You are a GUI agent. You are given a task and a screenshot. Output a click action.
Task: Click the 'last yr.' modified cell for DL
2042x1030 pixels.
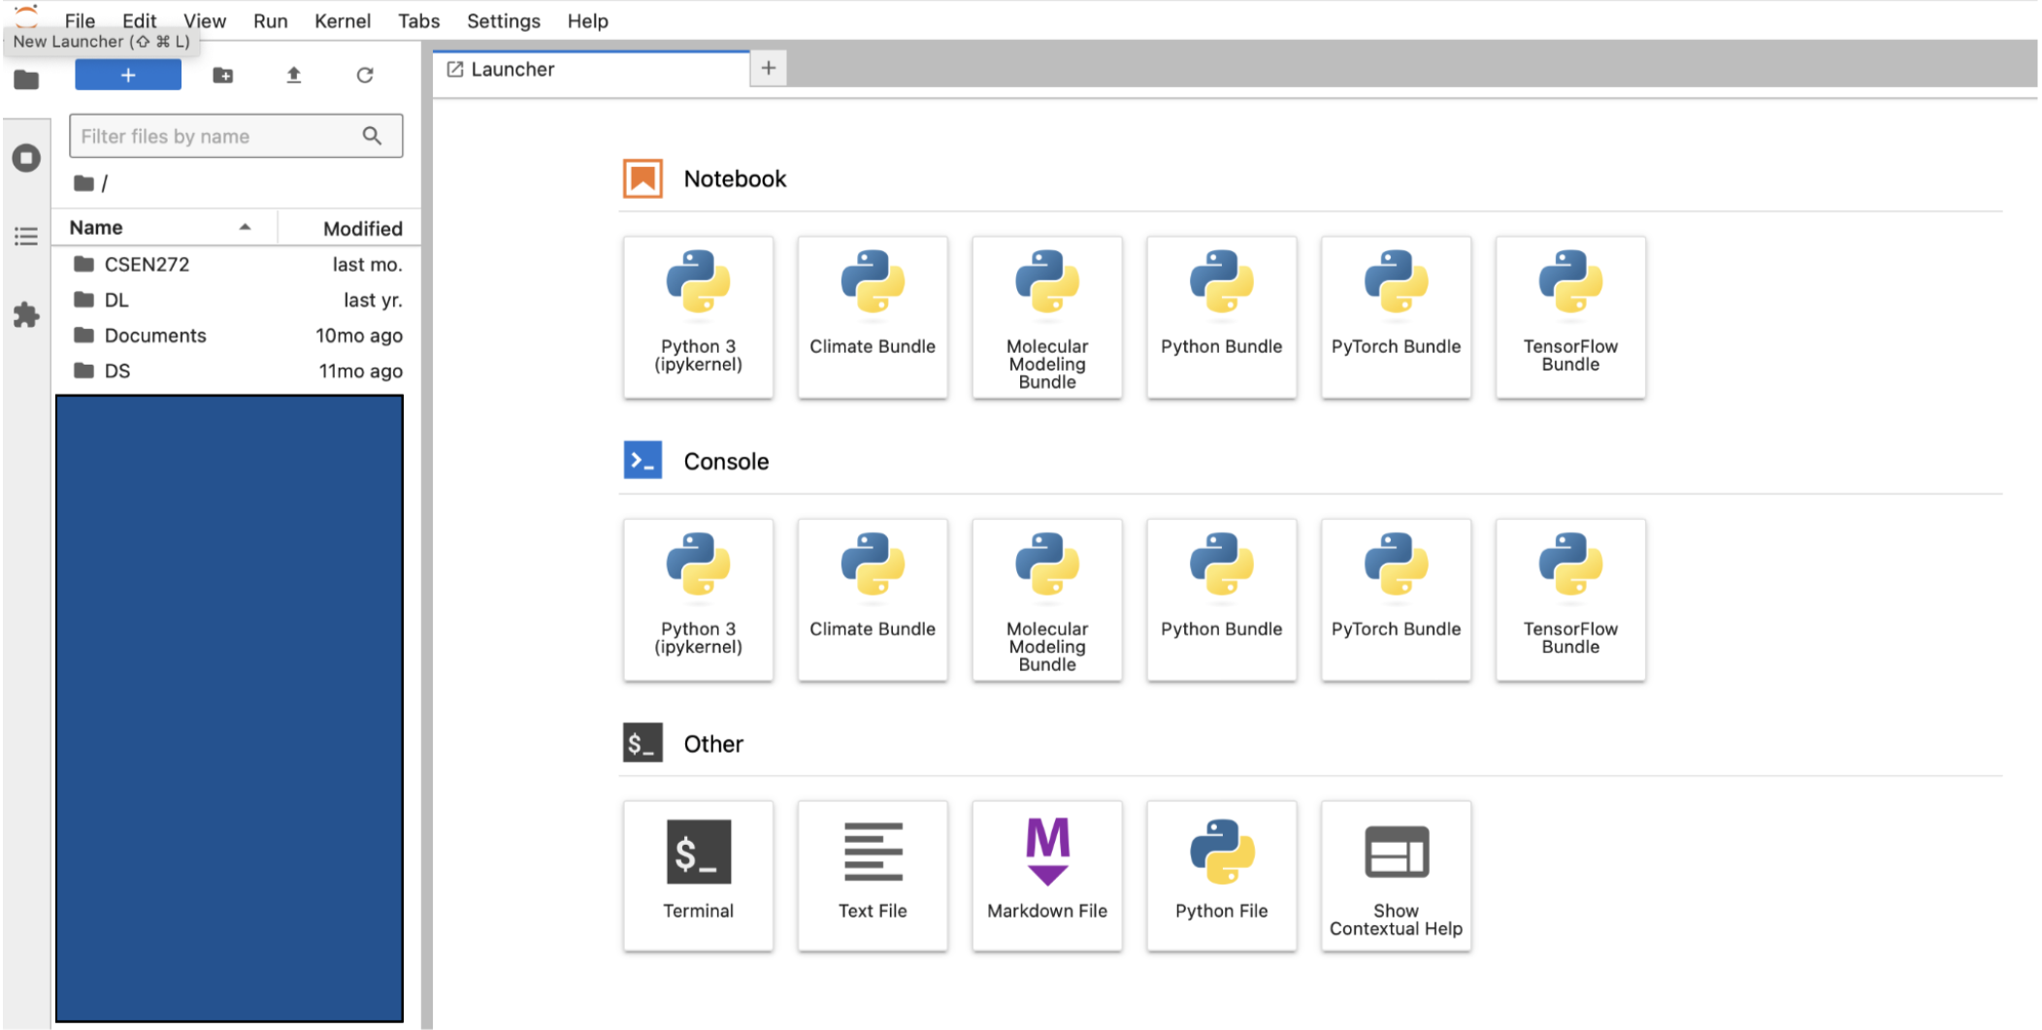pos(373,300)
